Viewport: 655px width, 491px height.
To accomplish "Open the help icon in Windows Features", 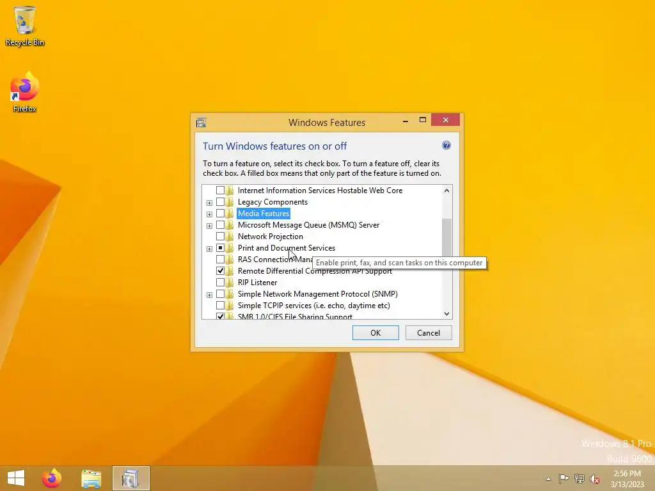I will pyautogui.click(x=446, y=145).
